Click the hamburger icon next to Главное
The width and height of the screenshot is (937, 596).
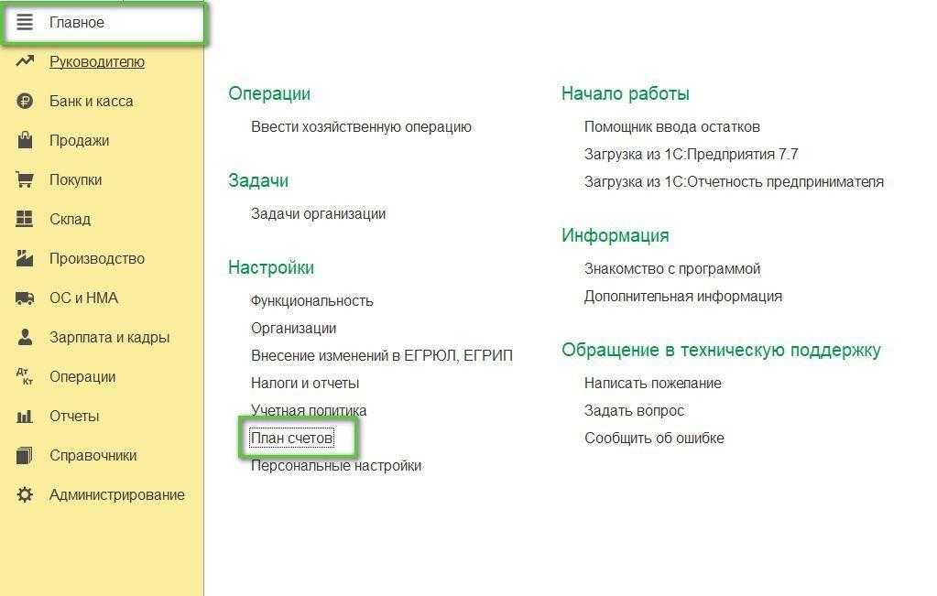point(25,22)
